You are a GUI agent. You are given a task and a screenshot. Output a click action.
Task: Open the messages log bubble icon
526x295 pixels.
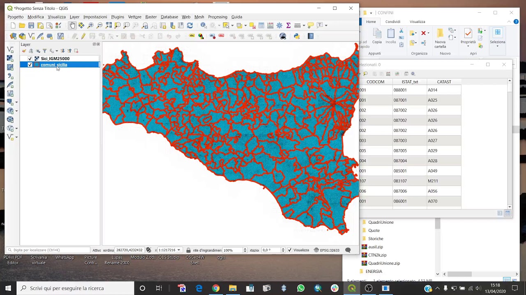tap(348, 250)
